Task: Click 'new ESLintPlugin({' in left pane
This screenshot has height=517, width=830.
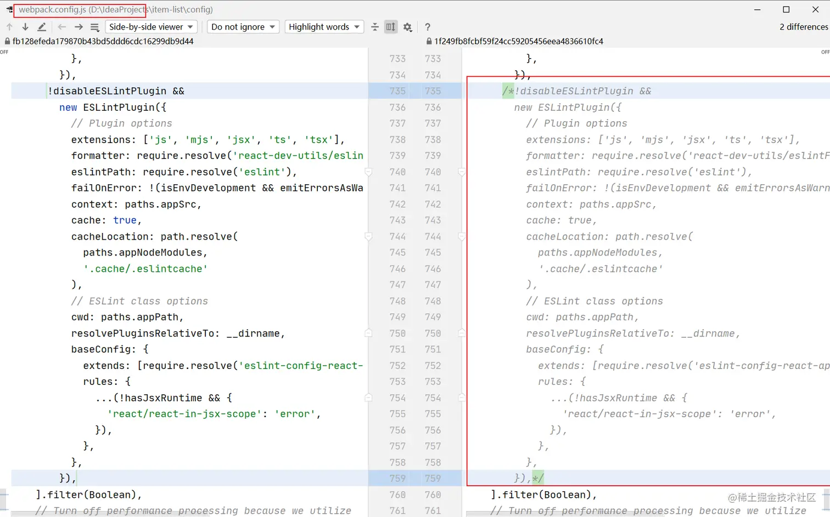Action: 113,107
